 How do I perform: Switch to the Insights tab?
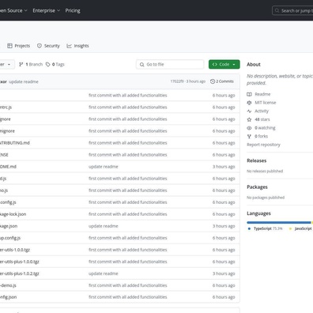(77, 46)
